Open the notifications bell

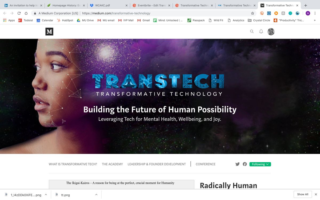coord(261,31)
